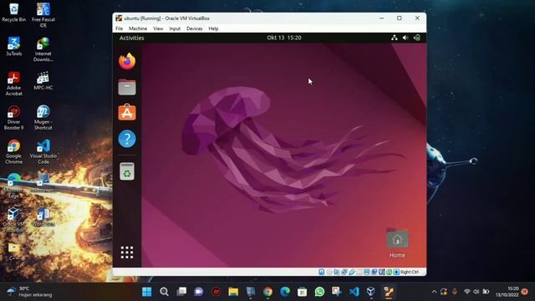535x301 pixels.
Task: Click the network icon in Ubuntu top bar
Action: 394,38
